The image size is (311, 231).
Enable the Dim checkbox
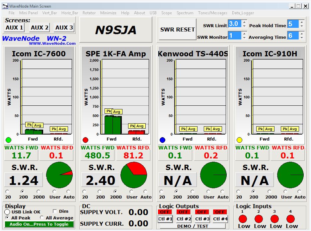tap(55, 211)
